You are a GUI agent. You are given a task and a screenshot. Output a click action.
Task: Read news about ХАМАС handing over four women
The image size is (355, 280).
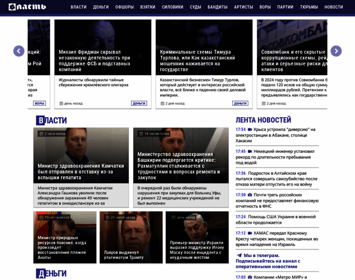[277, 239]
